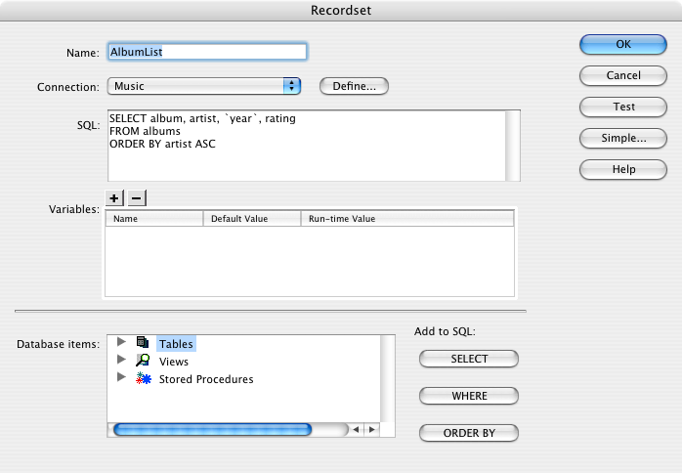Switch to Simple recordset mode
The height and width of the screenshot is (473, 682).
[623, 138]
